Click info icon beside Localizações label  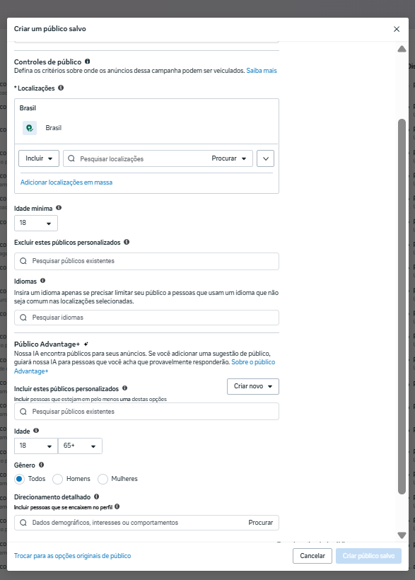tap(61, 88)
